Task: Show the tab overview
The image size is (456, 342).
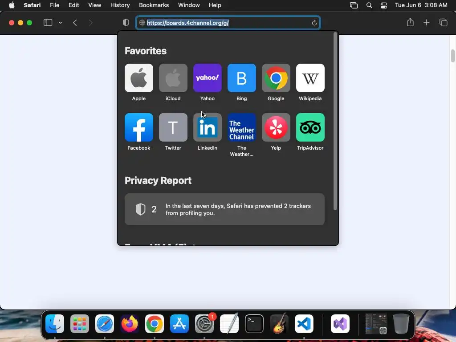Action: point(443,22)
